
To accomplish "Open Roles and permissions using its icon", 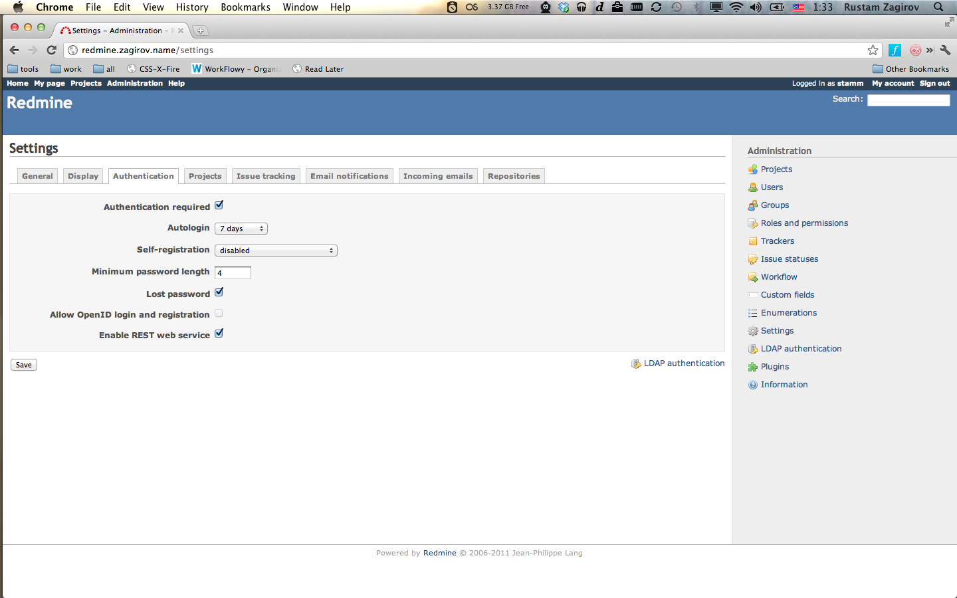I will [x=752, y=223].
